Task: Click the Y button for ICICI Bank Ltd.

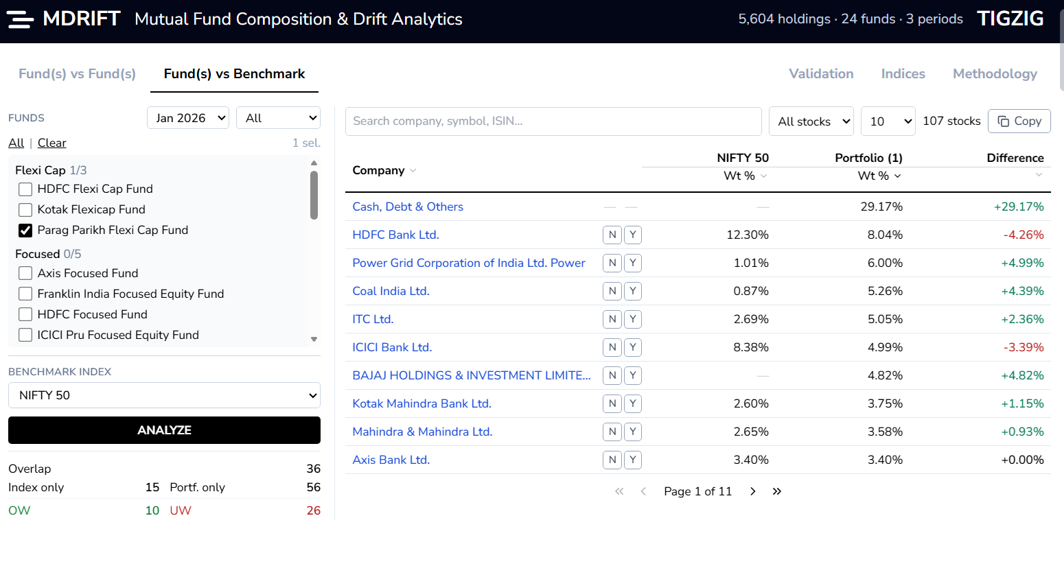Action: coord(633,347)
